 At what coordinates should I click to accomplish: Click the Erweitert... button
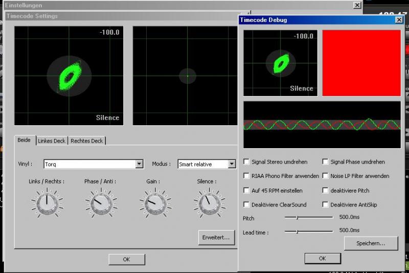[x=217, y=237]
